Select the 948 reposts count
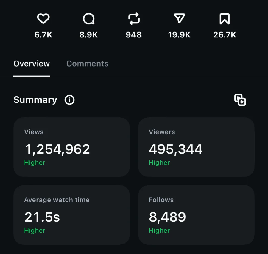 point(134,35)
